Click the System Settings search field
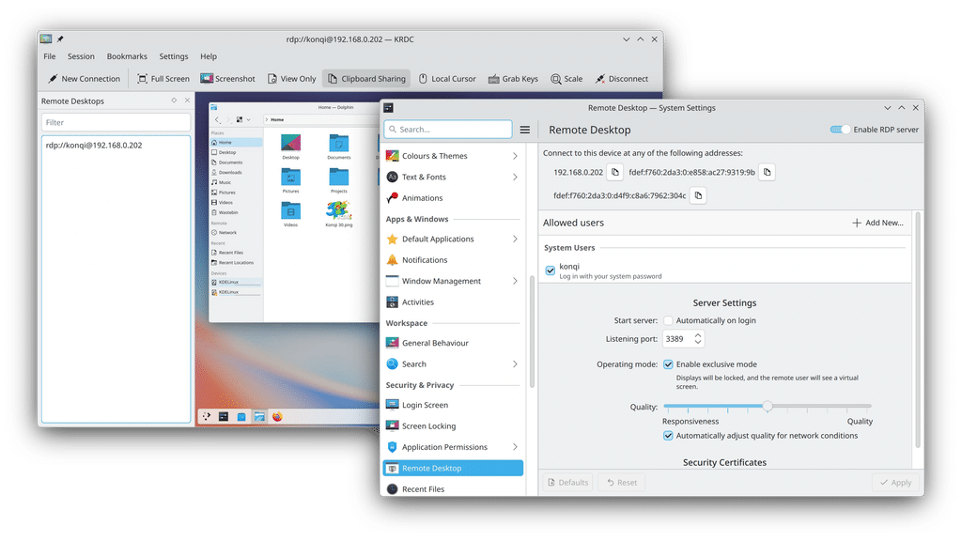962x541 pixels. point(448,130)
